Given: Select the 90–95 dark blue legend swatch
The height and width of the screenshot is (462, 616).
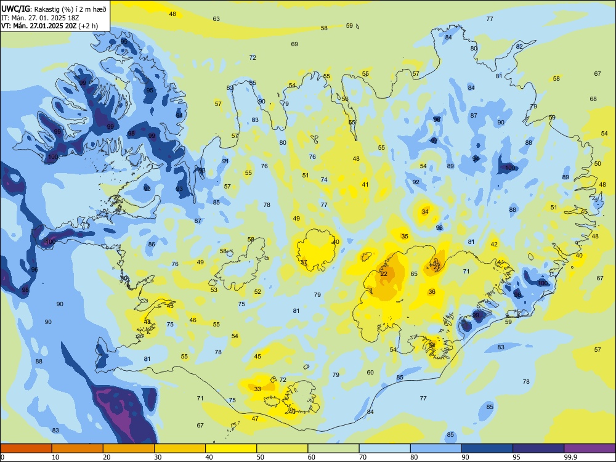Looking at the screenshot, I should point(487,448).
